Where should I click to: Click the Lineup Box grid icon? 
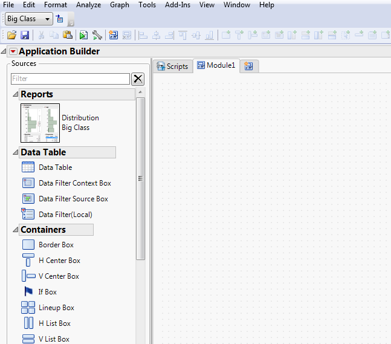pos(28,308)
